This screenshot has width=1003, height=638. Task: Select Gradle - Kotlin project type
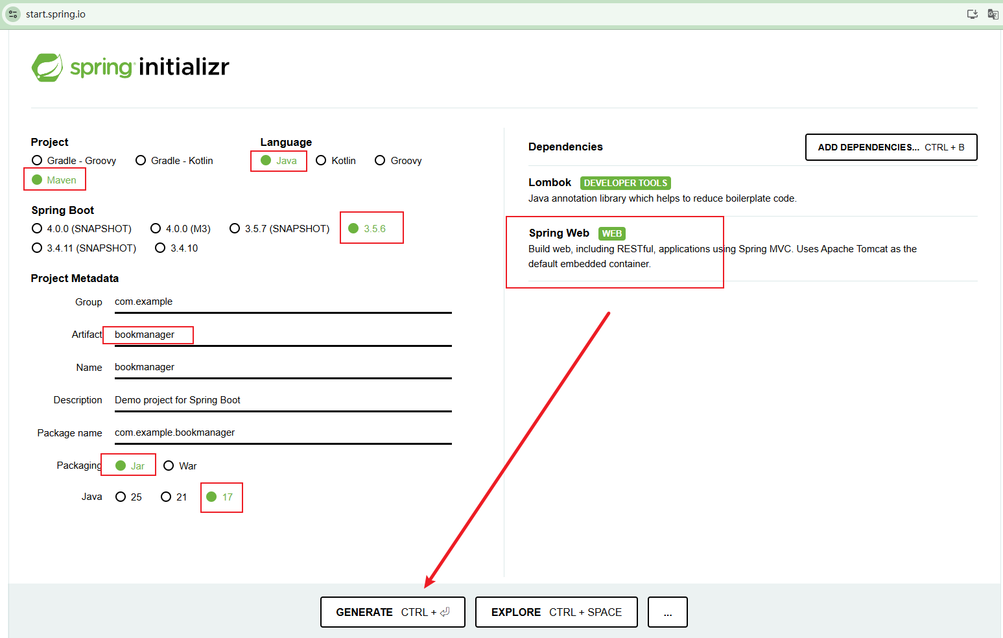[174, 161]
